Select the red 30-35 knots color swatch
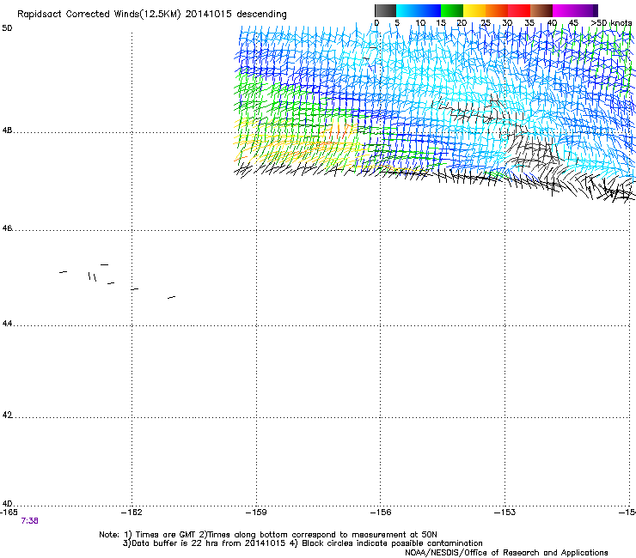The height and width of the screenshot is (558, 636). point(519,10)
